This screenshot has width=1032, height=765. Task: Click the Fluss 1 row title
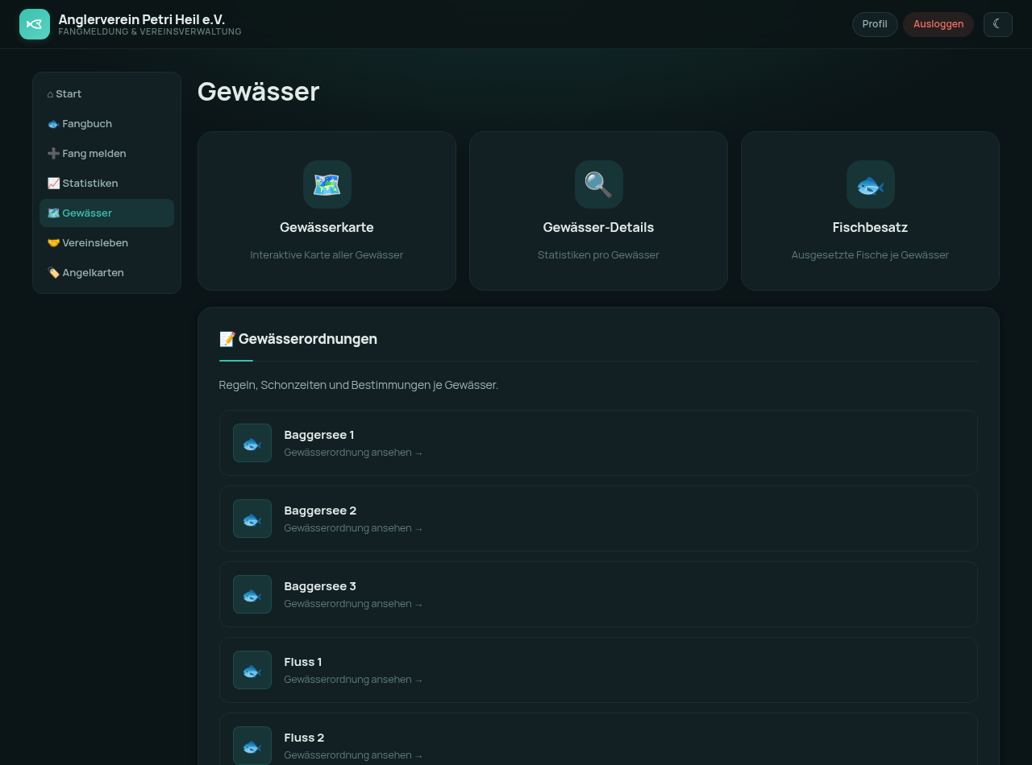pos(303,662)
